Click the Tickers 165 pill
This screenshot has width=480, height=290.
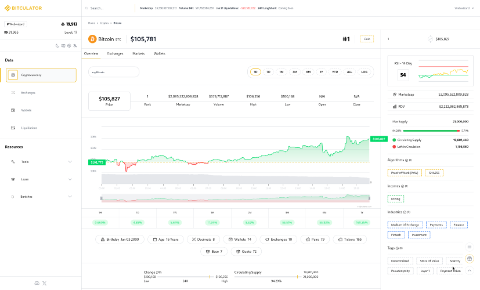pyautogui.click(x=349, y=239)
